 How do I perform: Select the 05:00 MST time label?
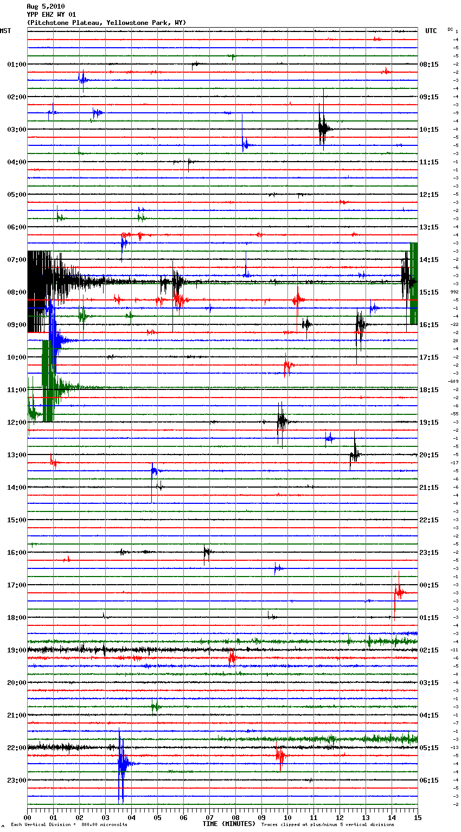pyautogui.click(x=17, y=195)
